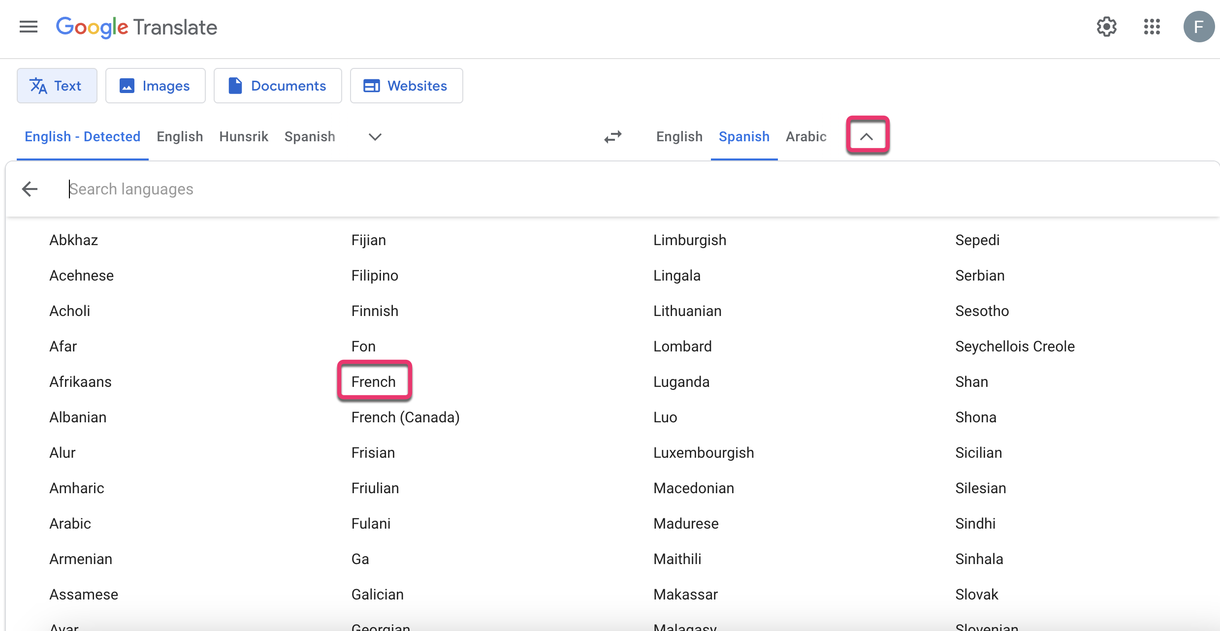Select Hunsrik source language tab
This screenshot has width=1220, height=631.
click(244, 137)
